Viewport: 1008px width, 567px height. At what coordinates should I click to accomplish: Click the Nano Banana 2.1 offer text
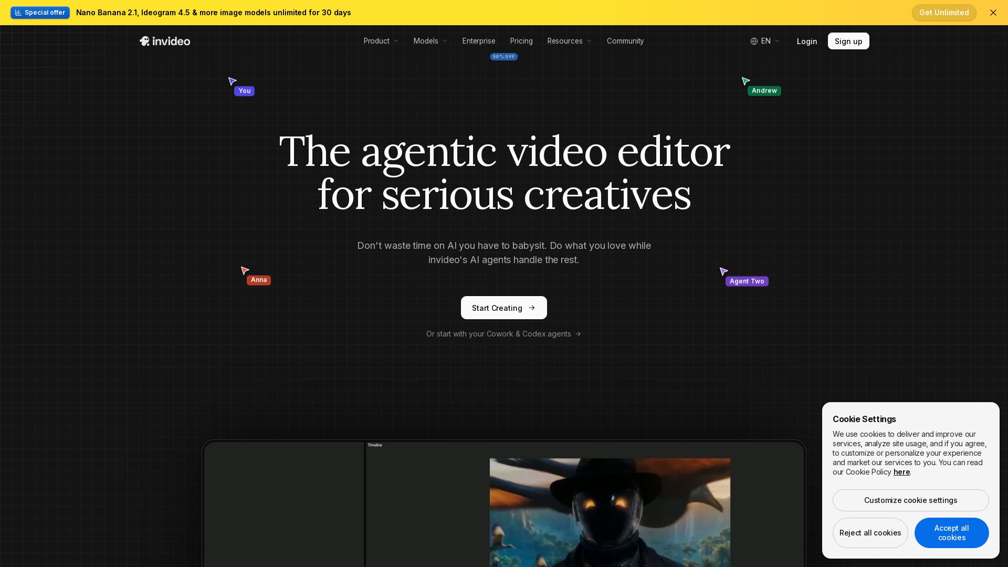click(214, 13)
